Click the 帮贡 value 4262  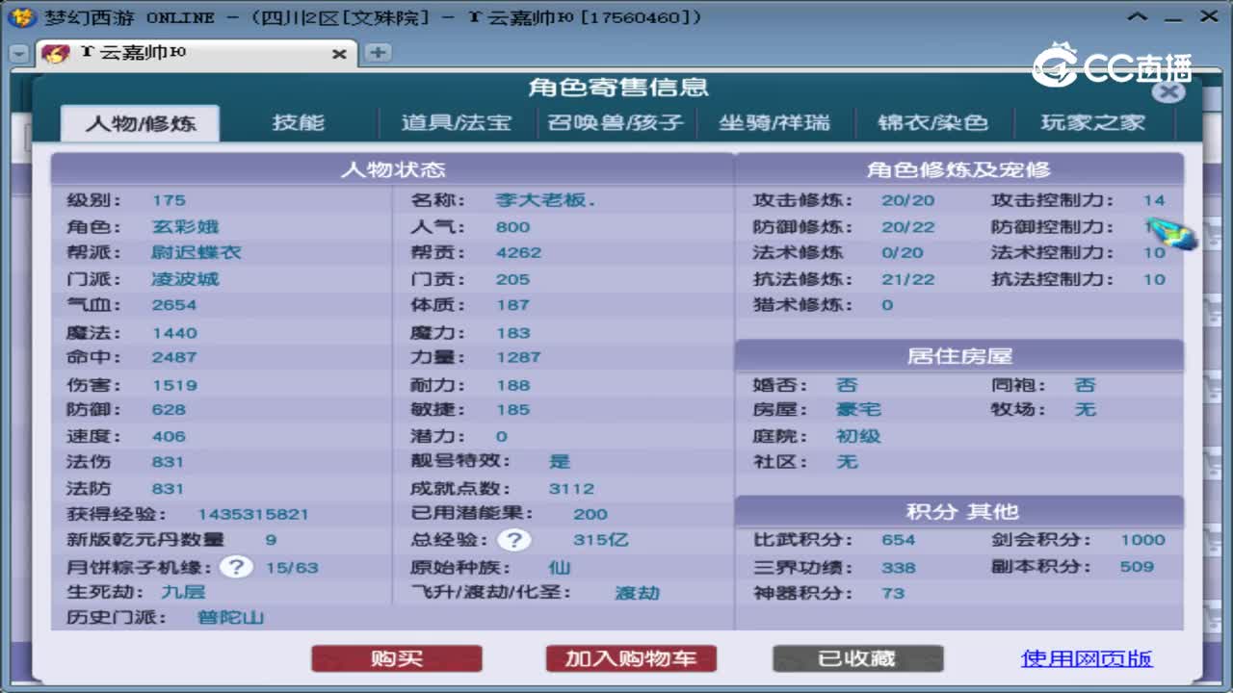(x=518, y=252)
